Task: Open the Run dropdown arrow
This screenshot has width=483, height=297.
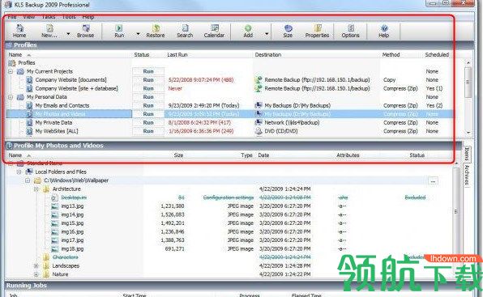Action: 138,34
